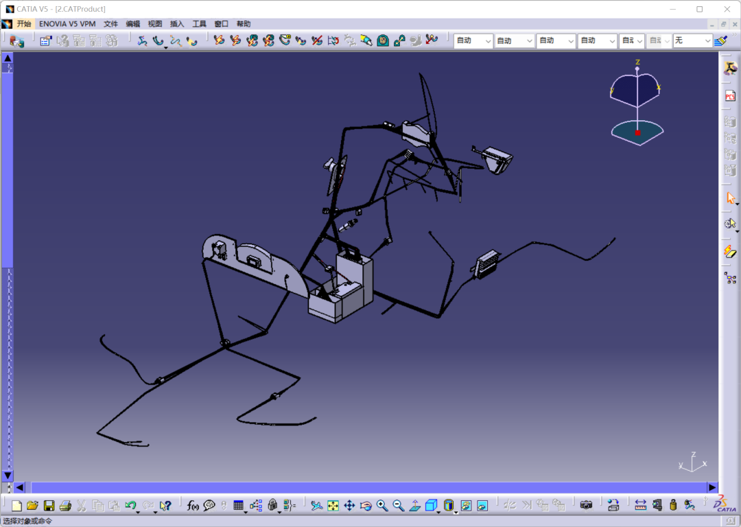The height and width of the screenshot is (527, 741).
Task: Click the vertical scrollbar up arrow
Action: pos(8,58)
